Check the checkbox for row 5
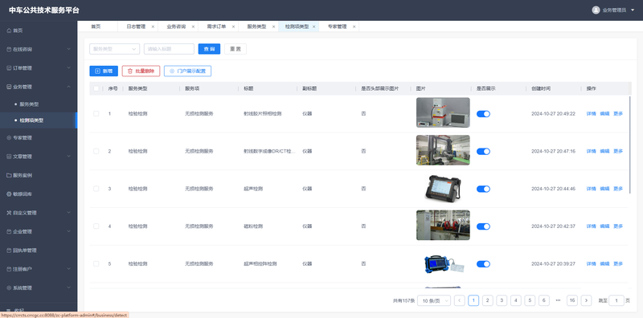The image size is (643, 318). [96, 263]
